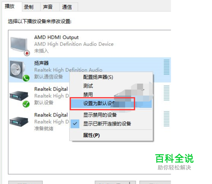
Task: Click the default Realtek Digital output icon
Action: coord(19,96)
